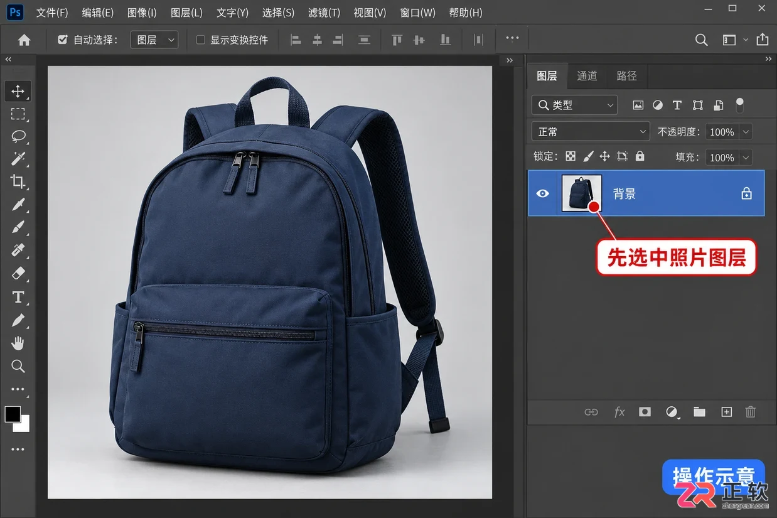This screenshot has width=777, height=518.
Task: Open the 填充 slider dropdown arrow
Action: (x=746, y=158)
